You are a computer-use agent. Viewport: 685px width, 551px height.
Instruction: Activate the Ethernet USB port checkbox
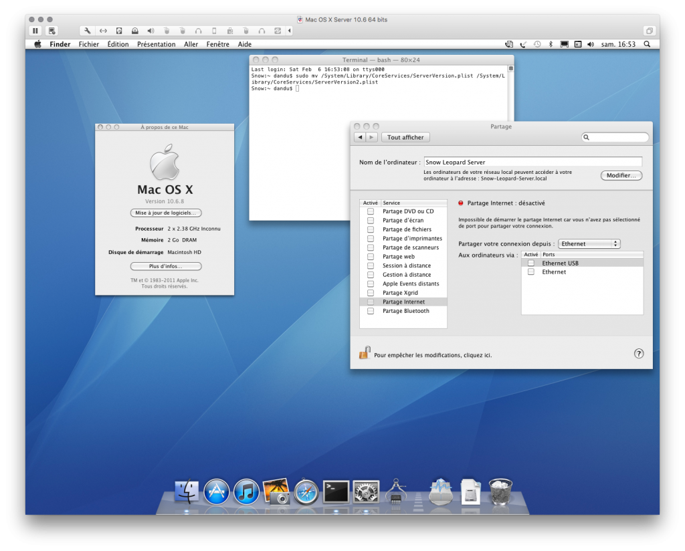(530, 263)
